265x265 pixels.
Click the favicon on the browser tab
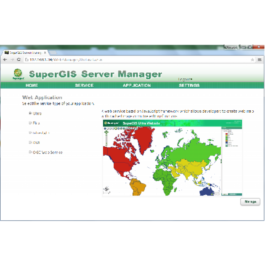(7, 52)
